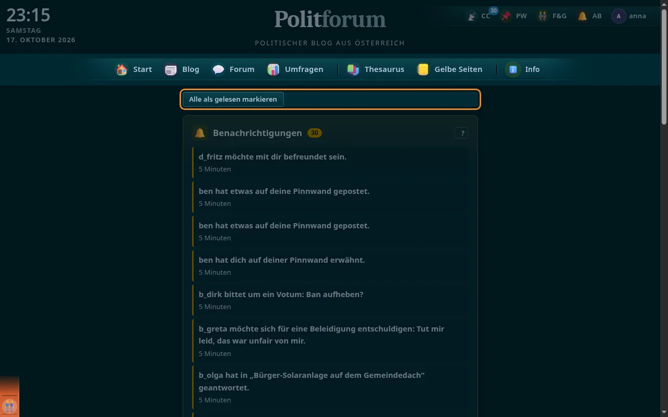Click Alle als gelesen markieren button
Screen dimensions: 668x417
click(233, 100)
